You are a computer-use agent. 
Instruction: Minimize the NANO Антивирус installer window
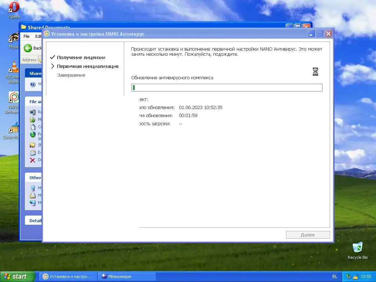click(311, 34)
